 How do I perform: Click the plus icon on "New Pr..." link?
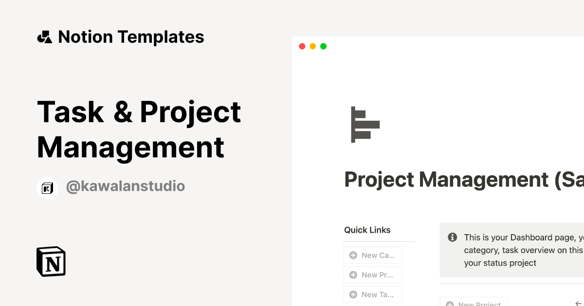click(353, 274)
